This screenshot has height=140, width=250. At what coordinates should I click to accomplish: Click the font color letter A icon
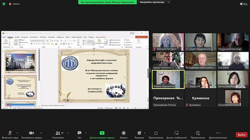pyautogui.click(x=56, y=44)
